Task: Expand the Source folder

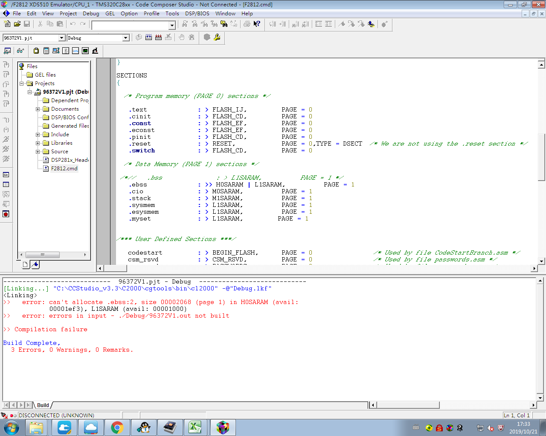Action: (x=38, y=152)
